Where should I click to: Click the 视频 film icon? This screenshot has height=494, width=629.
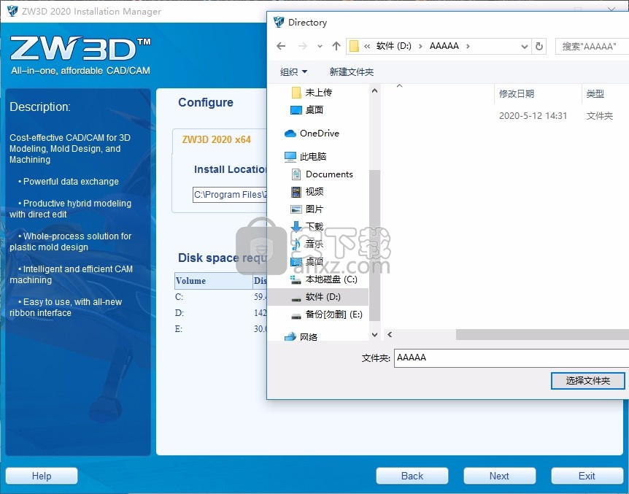coord(296,192)
